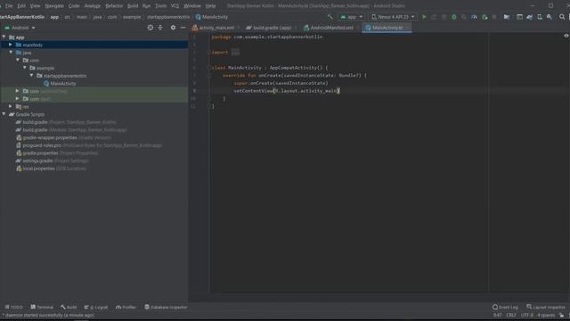Open the Profiler tool window

coord(126,307)
